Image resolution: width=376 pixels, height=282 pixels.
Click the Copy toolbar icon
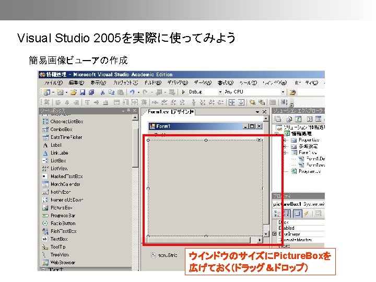[112, 92]
